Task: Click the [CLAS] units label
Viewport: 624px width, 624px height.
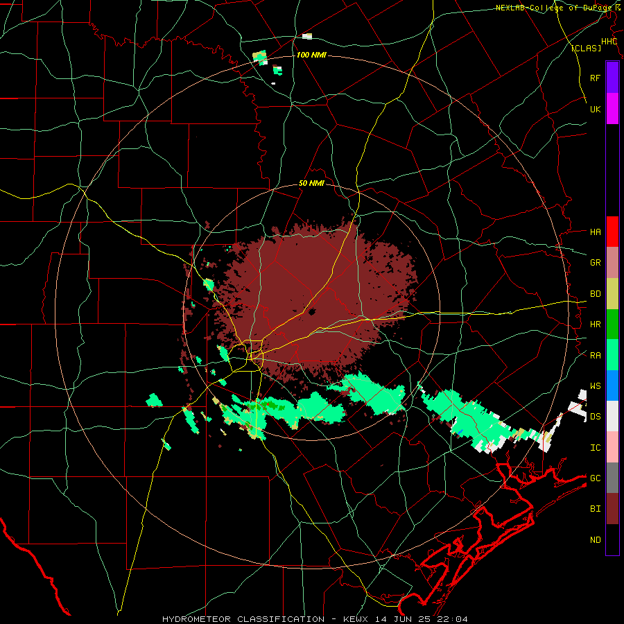Action: [x=586, y=48]
